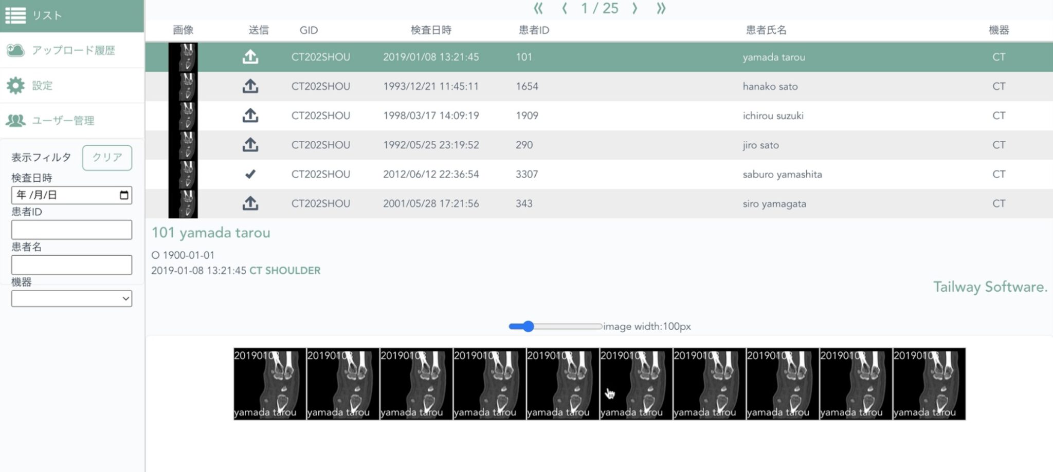Adjust the image width slider
Viewport: 1053px width, 472px height.
(x=528, y=326)
